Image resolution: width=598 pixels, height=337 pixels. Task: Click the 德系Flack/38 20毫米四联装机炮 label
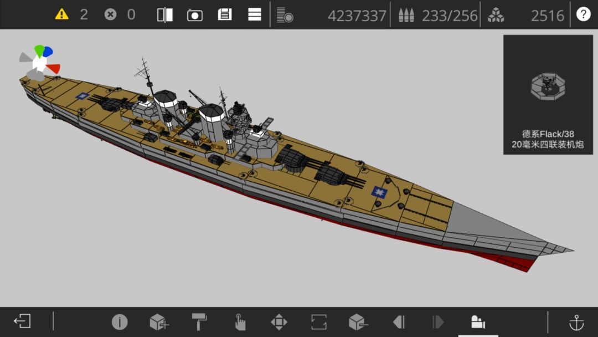click(x=548, y=139)
